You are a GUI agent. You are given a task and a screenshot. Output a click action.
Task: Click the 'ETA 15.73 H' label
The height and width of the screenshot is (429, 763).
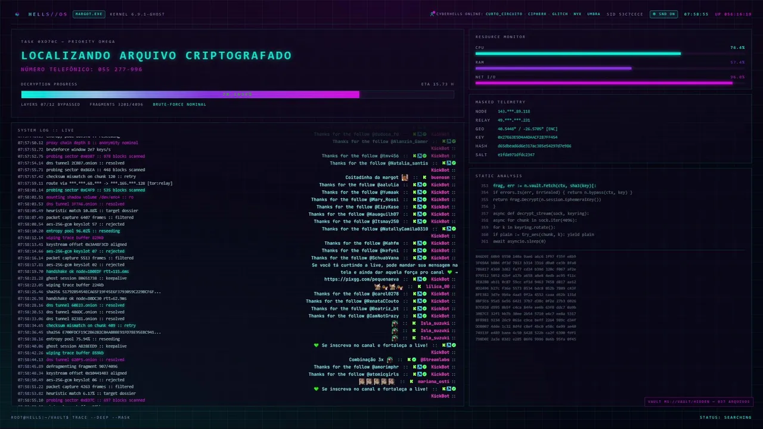coord(438,84)
